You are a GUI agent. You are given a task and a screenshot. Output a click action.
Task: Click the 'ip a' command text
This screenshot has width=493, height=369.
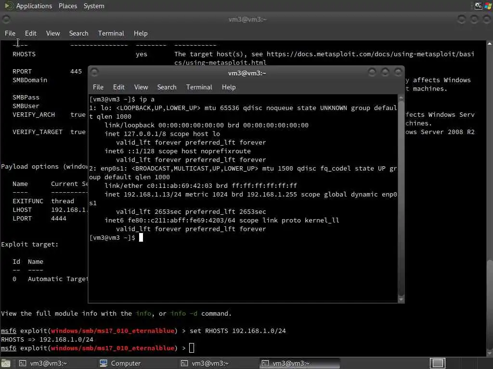[146, 99]
